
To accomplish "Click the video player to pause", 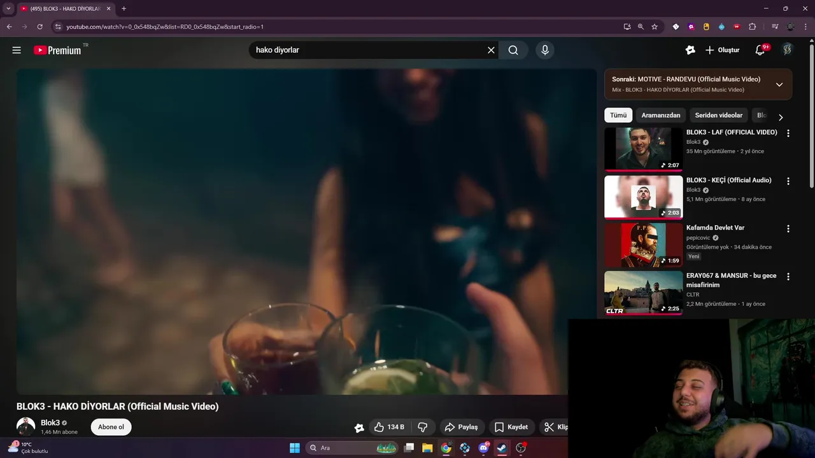I will coord(306,232).
